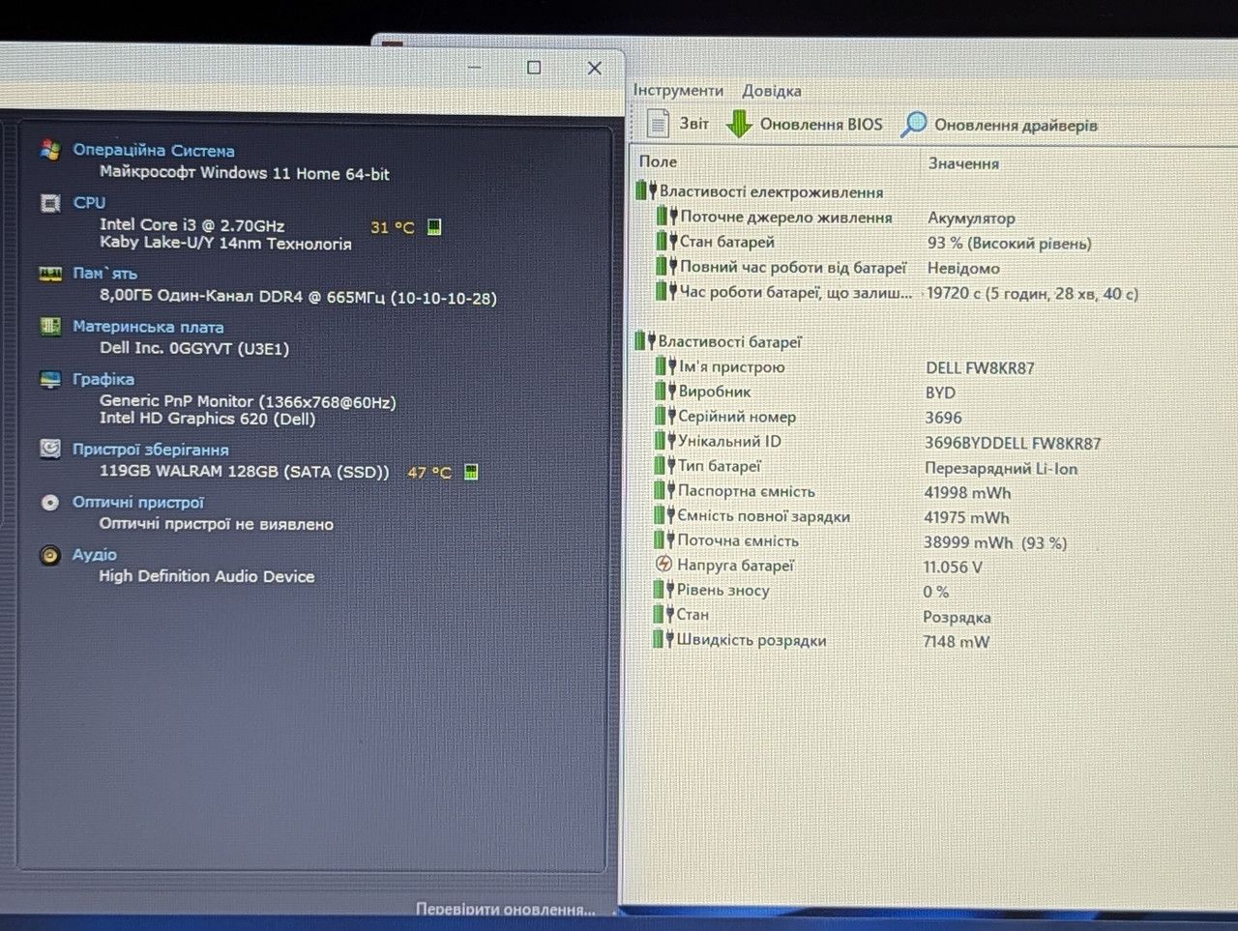
Task: Click the Report document icon in AIDA64 toolbar
Action: (659, 124)
